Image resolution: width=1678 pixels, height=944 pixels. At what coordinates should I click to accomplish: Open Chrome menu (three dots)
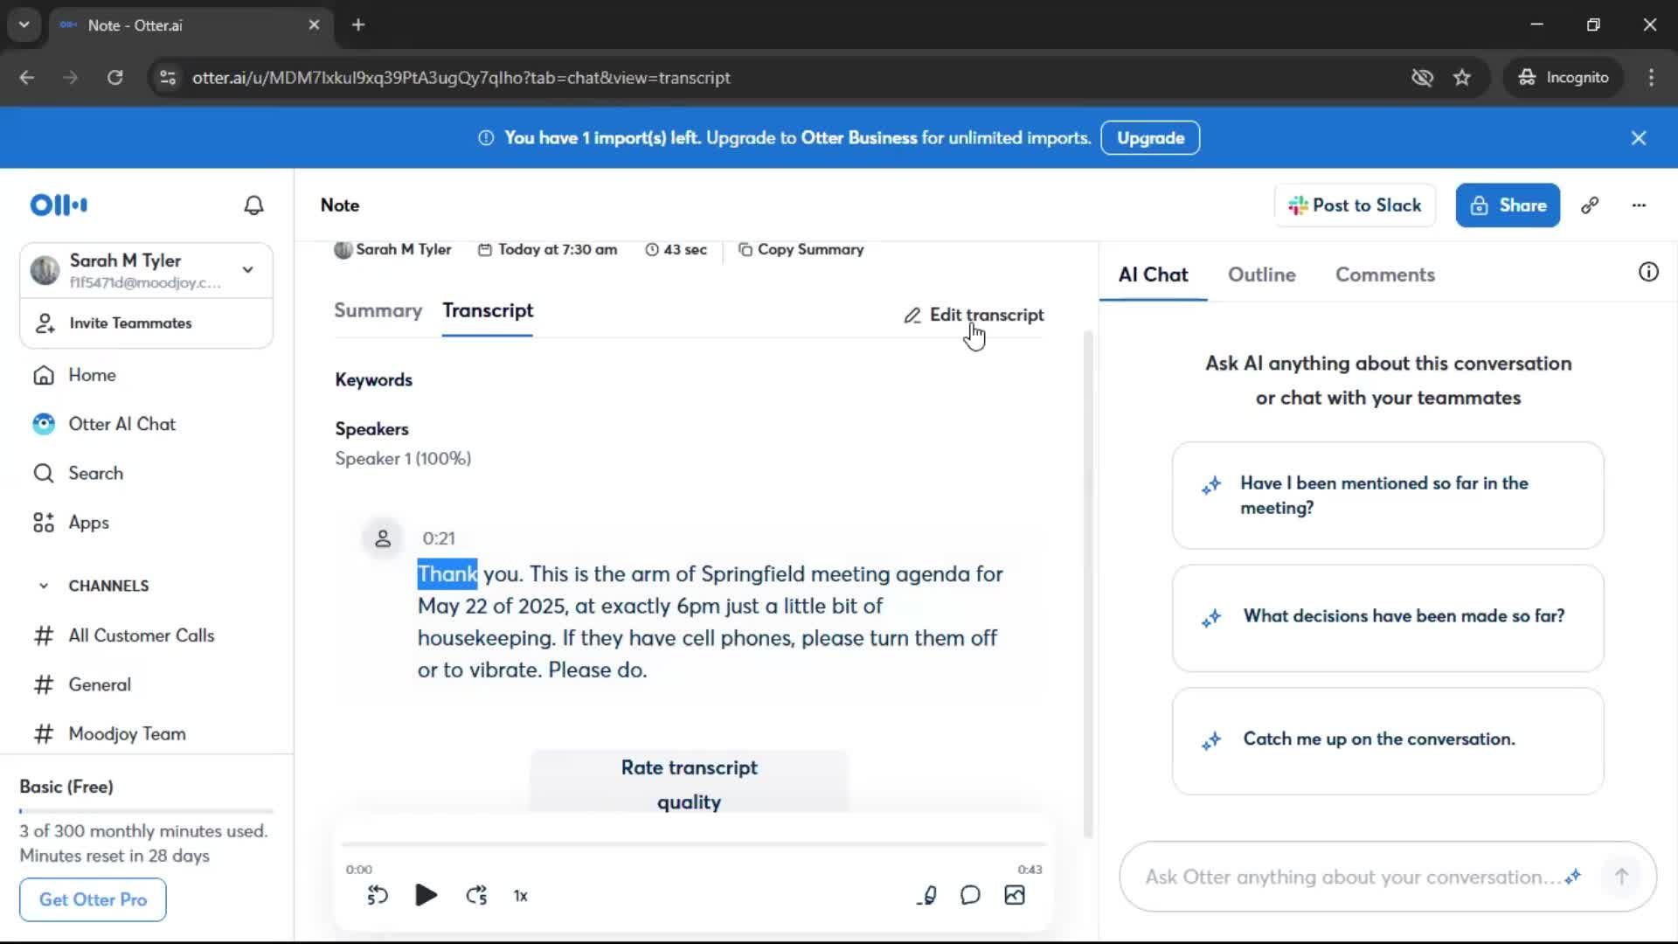click(x=1651, y=78)
